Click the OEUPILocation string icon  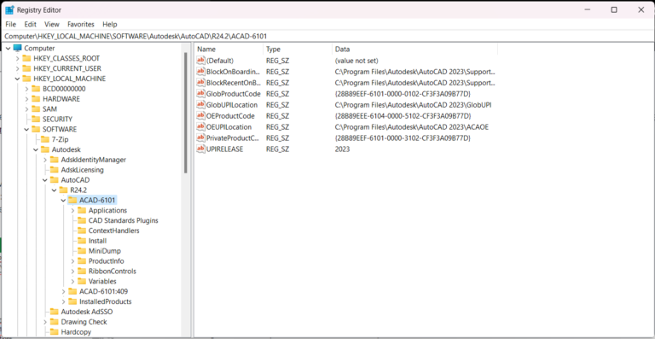pos(201,127)
